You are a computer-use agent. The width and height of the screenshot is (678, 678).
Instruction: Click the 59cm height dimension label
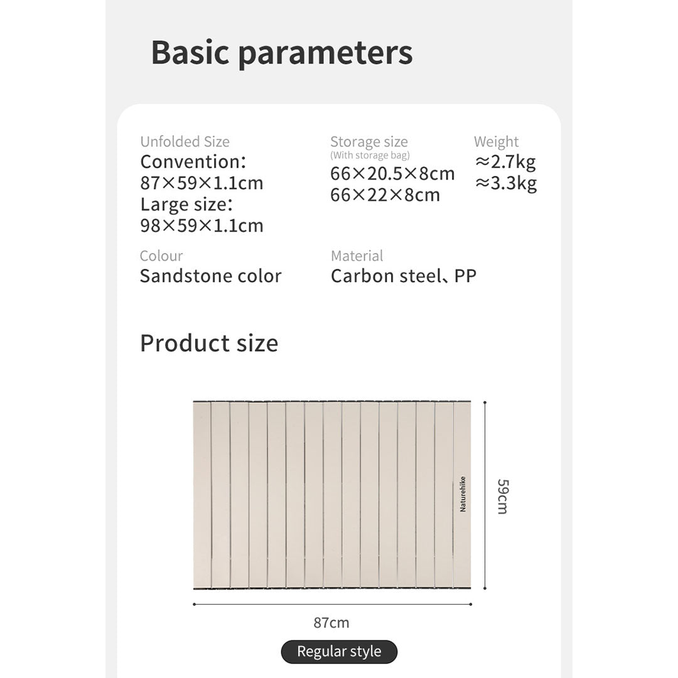point(502,496)
